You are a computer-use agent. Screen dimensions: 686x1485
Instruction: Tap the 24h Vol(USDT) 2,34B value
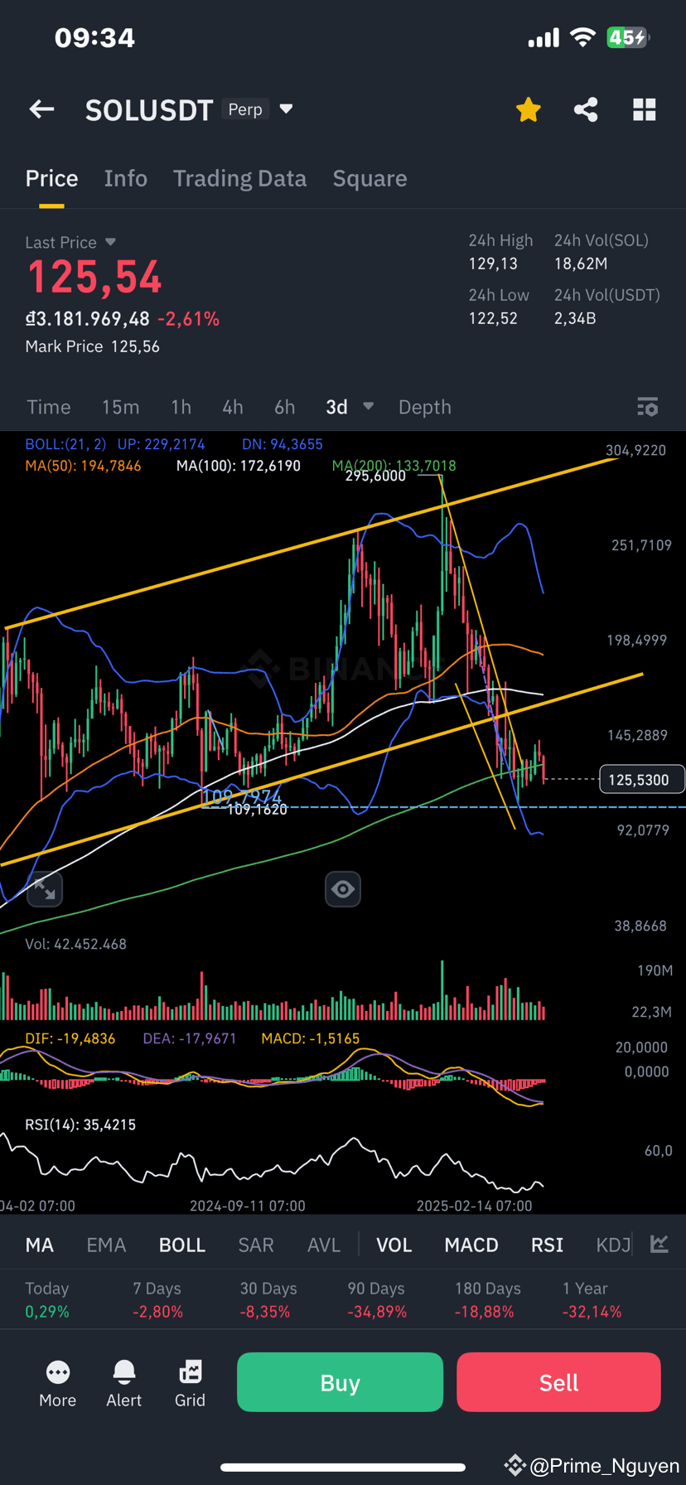click(575, 318)
